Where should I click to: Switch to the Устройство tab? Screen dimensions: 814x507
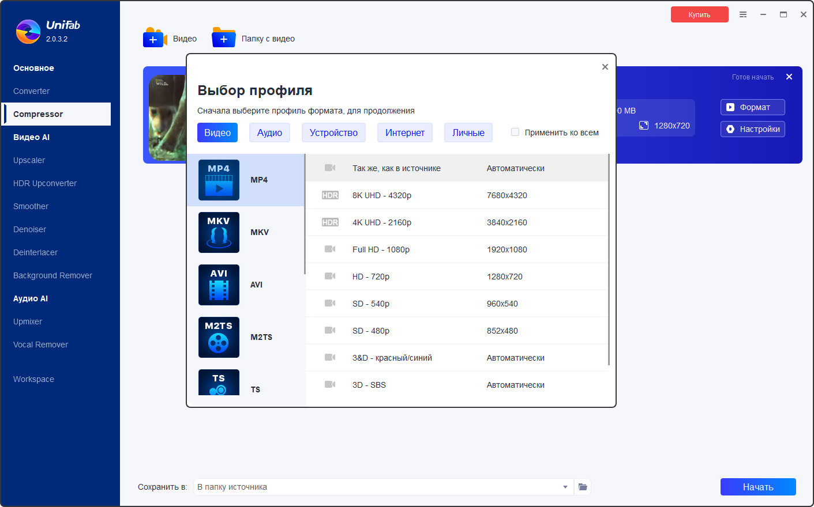point(333,133)
